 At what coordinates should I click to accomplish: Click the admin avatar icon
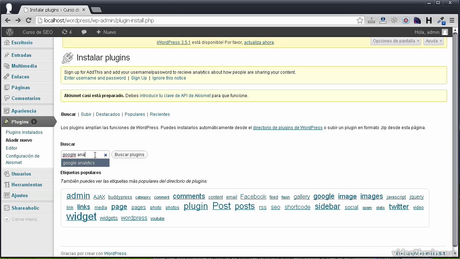(445, 32)
